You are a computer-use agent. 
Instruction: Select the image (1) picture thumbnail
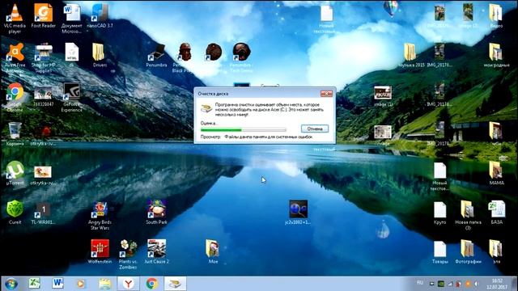(x=383, y=95)
